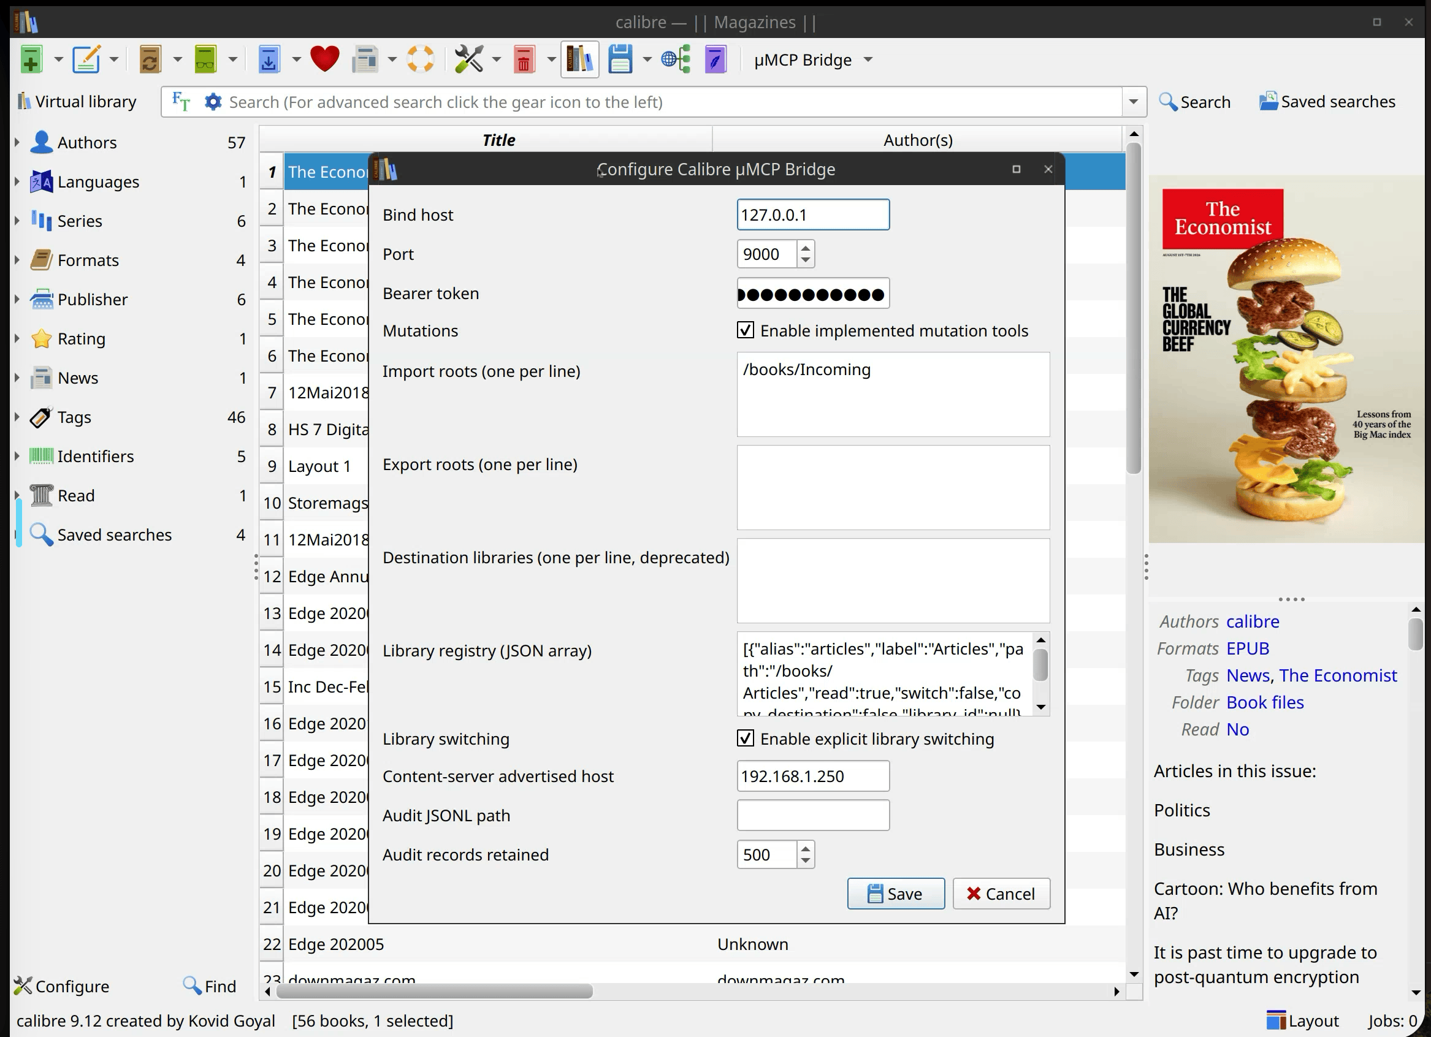Screen dimensions: 1431x1037
Task: Click the red heart Donate icon
Action: click(324, 59)
